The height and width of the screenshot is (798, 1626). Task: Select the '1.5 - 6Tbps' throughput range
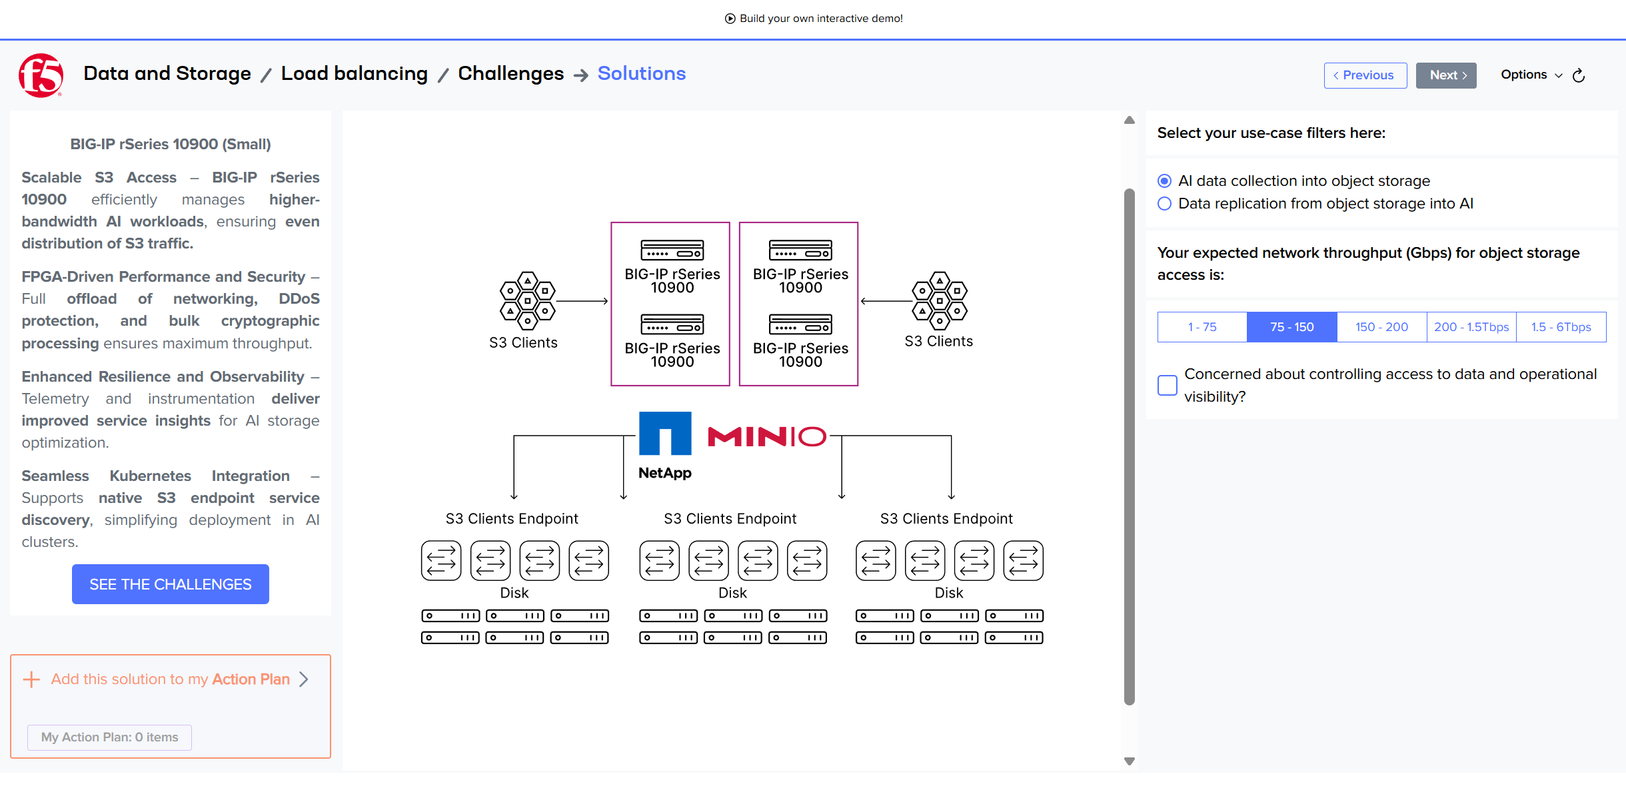click(1561, 326)
